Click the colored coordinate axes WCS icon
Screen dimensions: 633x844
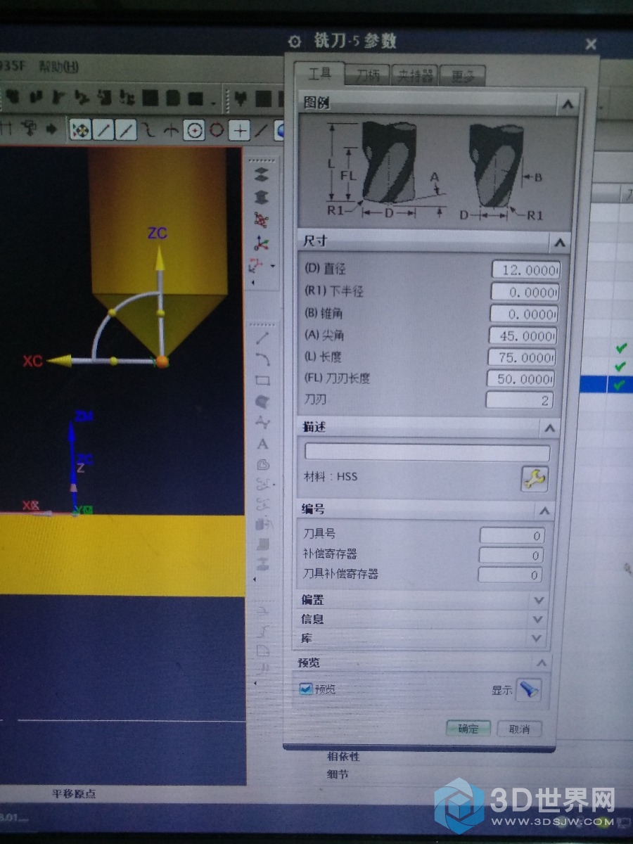coord(261,243)
